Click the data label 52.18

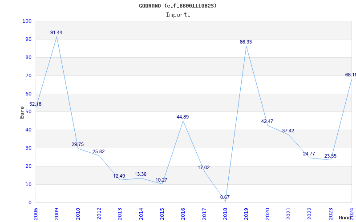tap(36, 104)
